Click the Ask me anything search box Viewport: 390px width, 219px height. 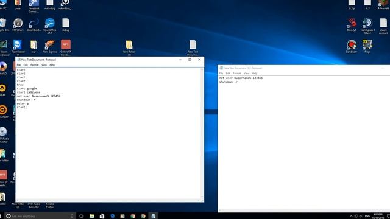[x=40, y=217]
